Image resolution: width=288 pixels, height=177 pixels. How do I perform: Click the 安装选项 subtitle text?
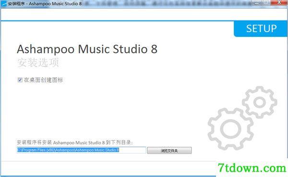[38, 62]
